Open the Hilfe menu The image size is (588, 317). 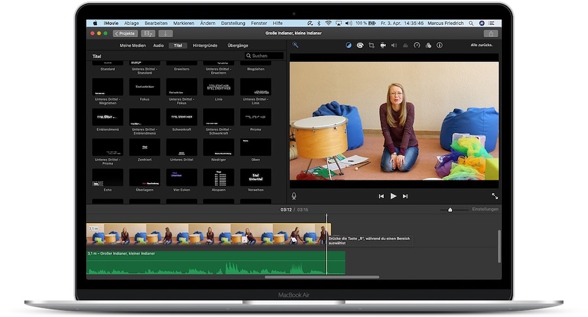coord(278,24)
